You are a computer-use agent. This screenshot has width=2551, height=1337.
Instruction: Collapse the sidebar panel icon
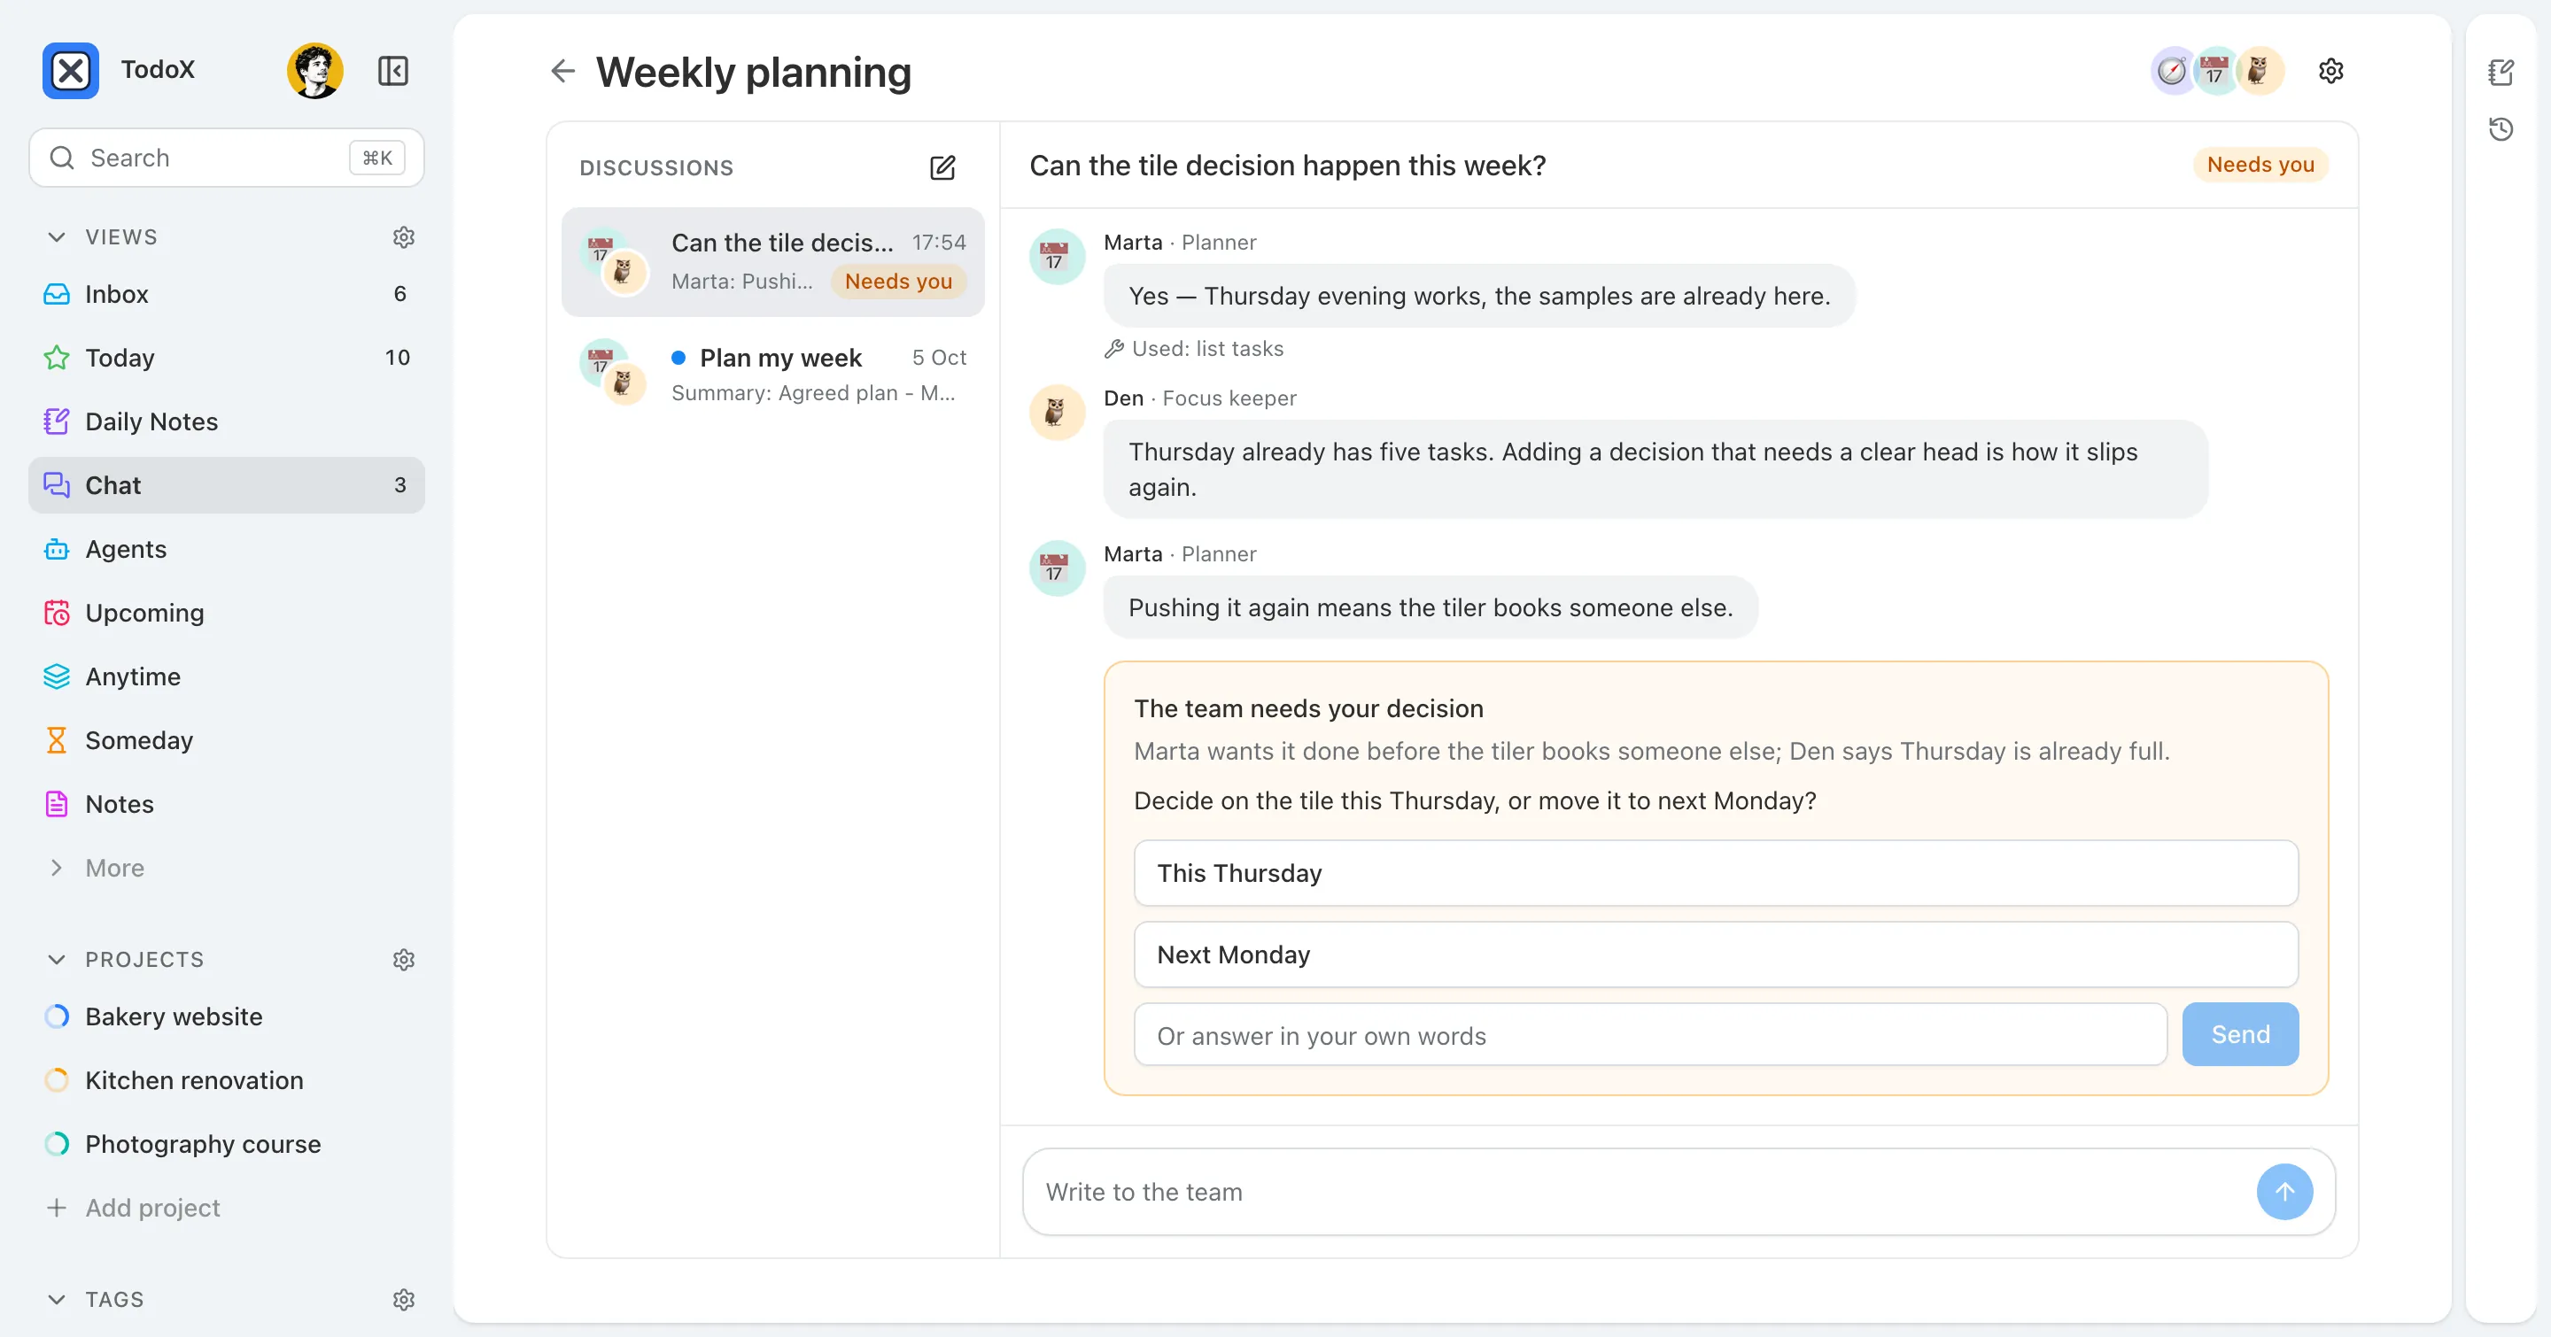click(x=393, y=70)
